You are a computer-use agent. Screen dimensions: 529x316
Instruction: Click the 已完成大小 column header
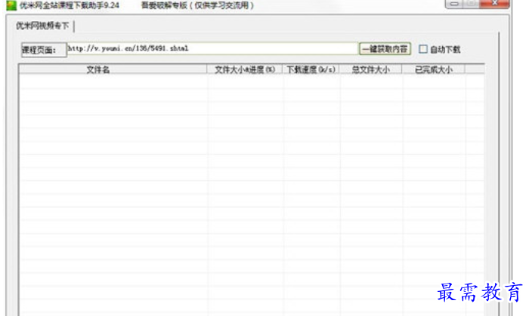(434, 69)
